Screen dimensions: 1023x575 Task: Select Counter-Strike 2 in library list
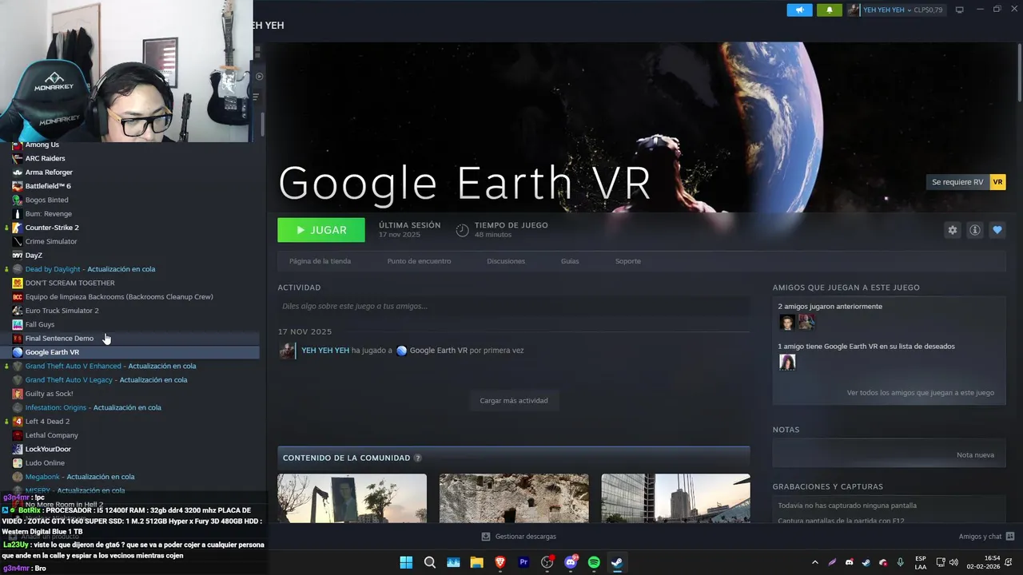tap(52, 228)
